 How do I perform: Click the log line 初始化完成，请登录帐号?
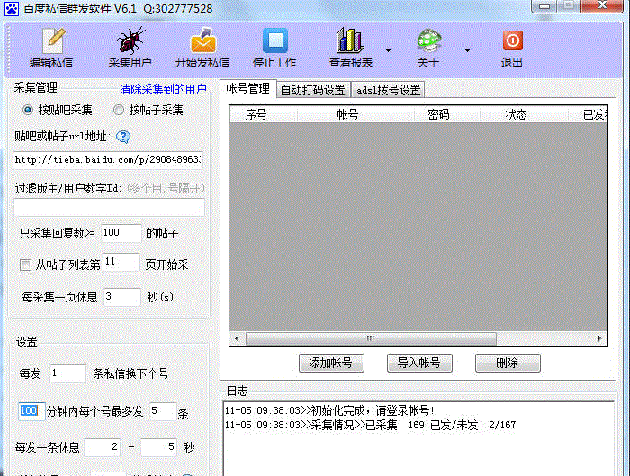(330, 410)
